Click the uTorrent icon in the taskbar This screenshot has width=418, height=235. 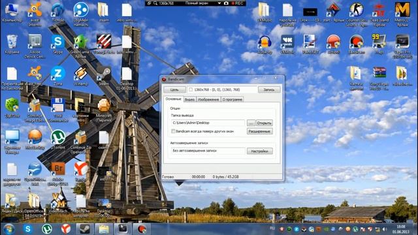[x=47, y=229]
